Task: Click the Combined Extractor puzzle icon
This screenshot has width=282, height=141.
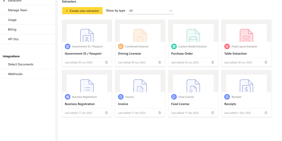Action: (121, 47)
